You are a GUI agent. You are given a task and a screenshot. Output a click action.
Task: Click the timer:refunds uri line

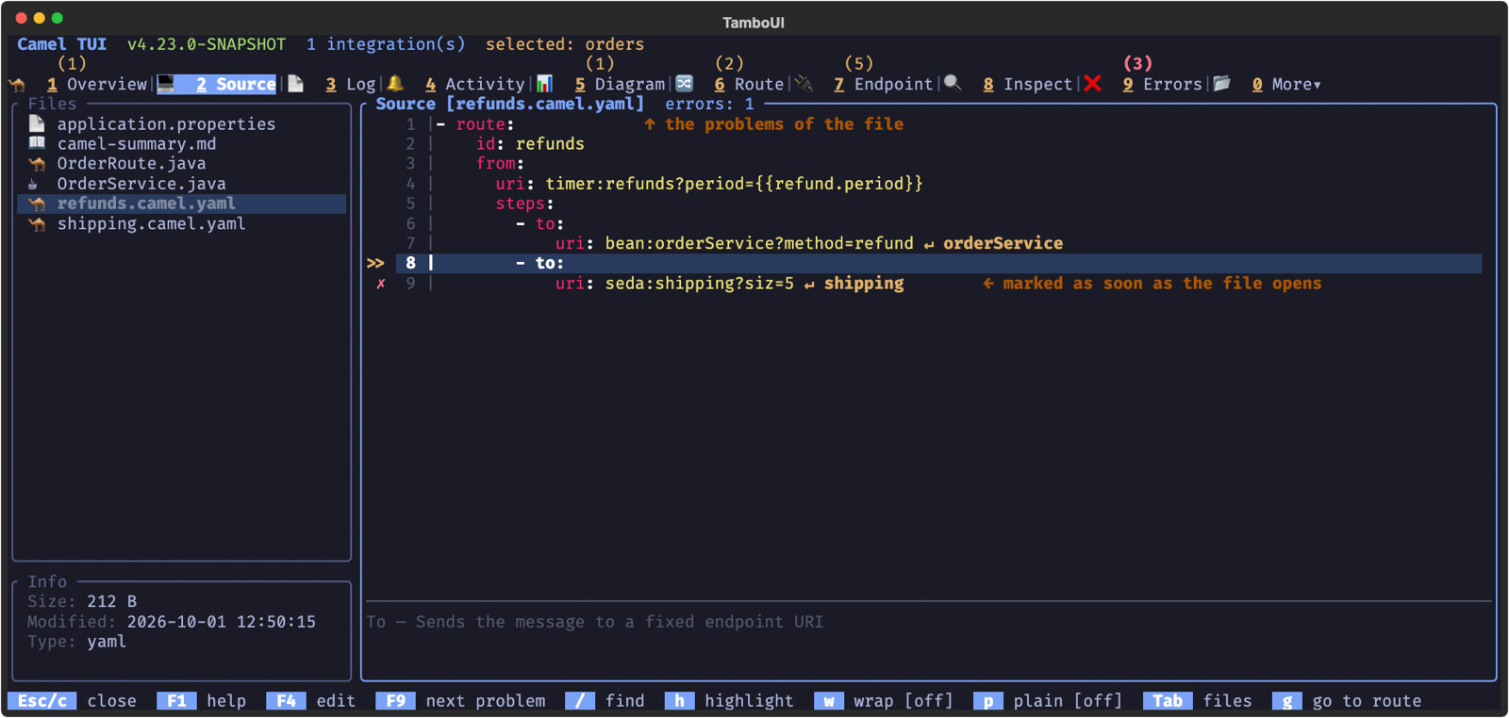click(x=709, y=184)
